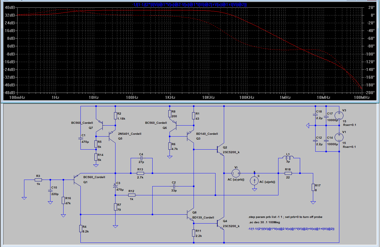The height and width of the screenshot is (247, 380).
Task: Click the left dB magnitude axis
Action: (9, 50)
